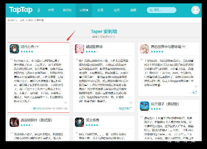Open the 玩个锤子 game icon

145,106
